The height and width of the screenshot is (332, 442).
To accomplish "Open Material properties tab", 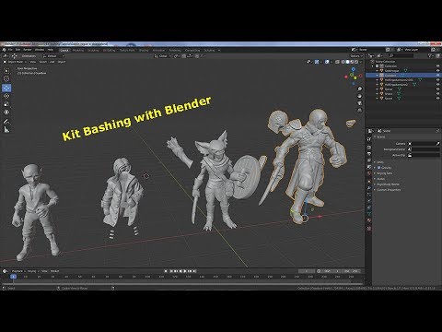I will click(369, 220).
